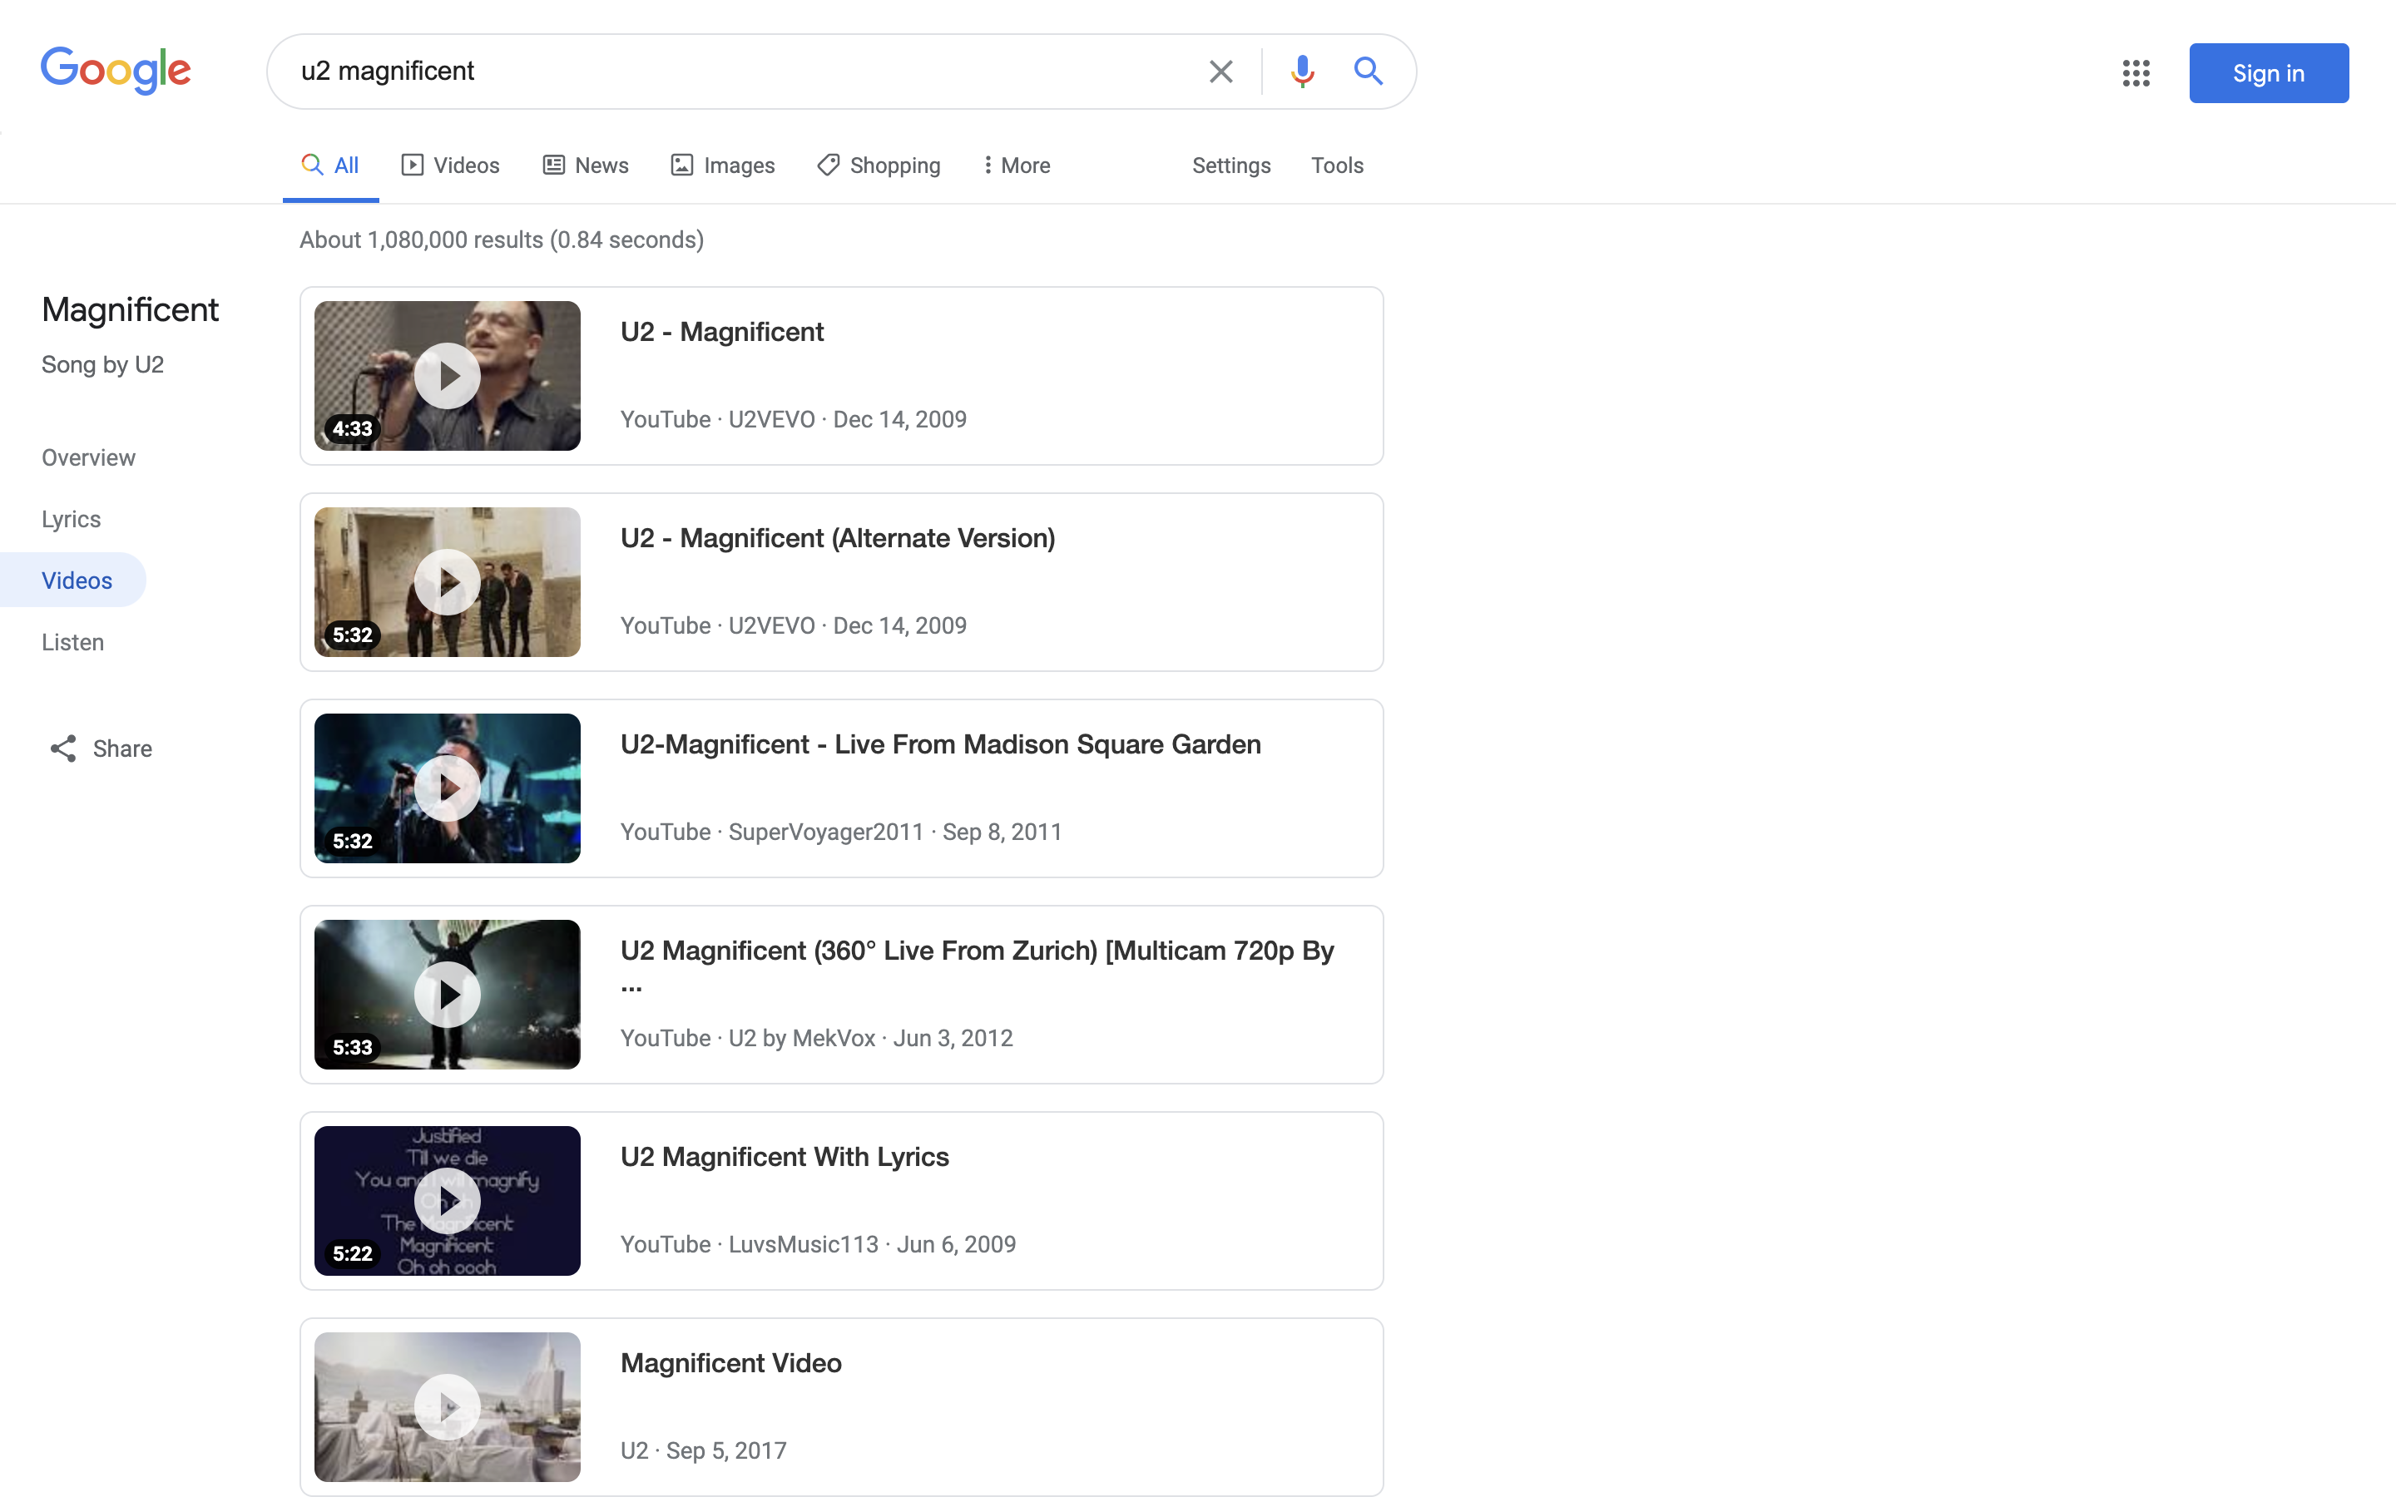The height and width of the screenshot is (1497, 2396).
Task: Open the Magnificent With Lyrics video thumbnail
Action: click(x=448, y=1201)
